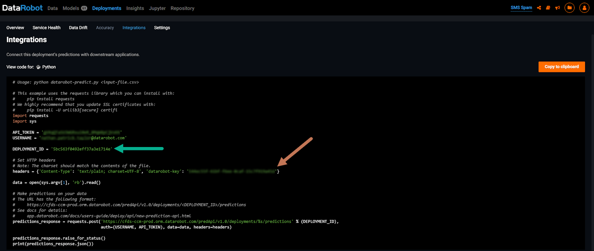Open the documentation book icon
Screen dimensions: 594x251
point(548,8)
